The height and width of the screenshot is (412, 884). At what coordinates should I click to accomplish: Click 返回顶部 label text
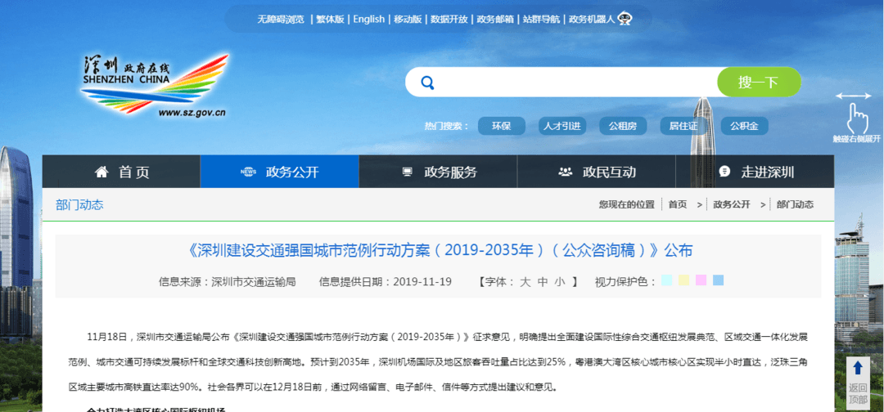(x=858, y=393)
